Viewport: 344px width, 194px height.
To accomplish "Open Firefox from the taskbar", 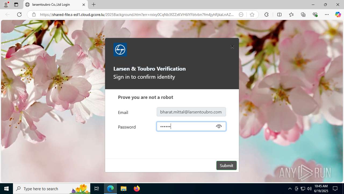I will point(137,189).
